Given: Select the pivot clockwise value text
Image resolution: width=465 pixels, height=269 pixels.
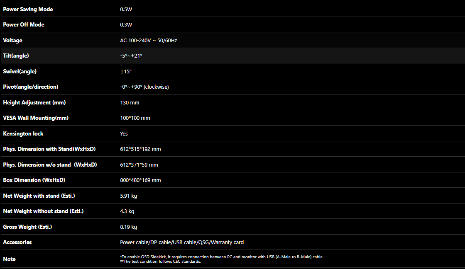Looking at the screenshot, I should tap(144, 87).
